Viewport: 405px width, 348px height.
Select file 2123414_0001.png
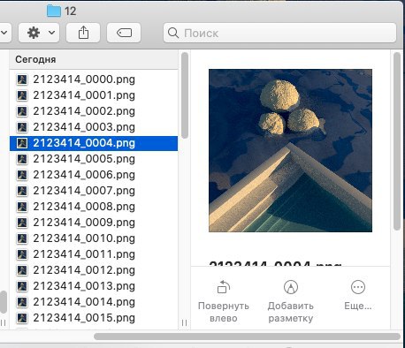tap(94, 95)
